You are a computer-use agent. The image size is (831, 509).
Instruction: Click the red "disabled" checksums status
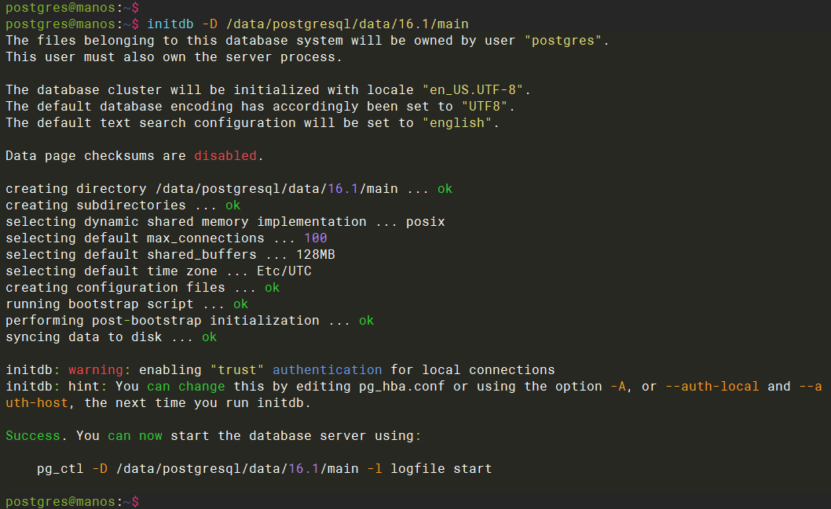[225, 156]
